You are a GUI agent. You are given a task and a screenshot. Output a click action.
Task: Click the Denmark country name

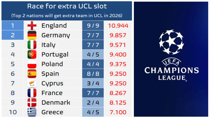point(56,102)
